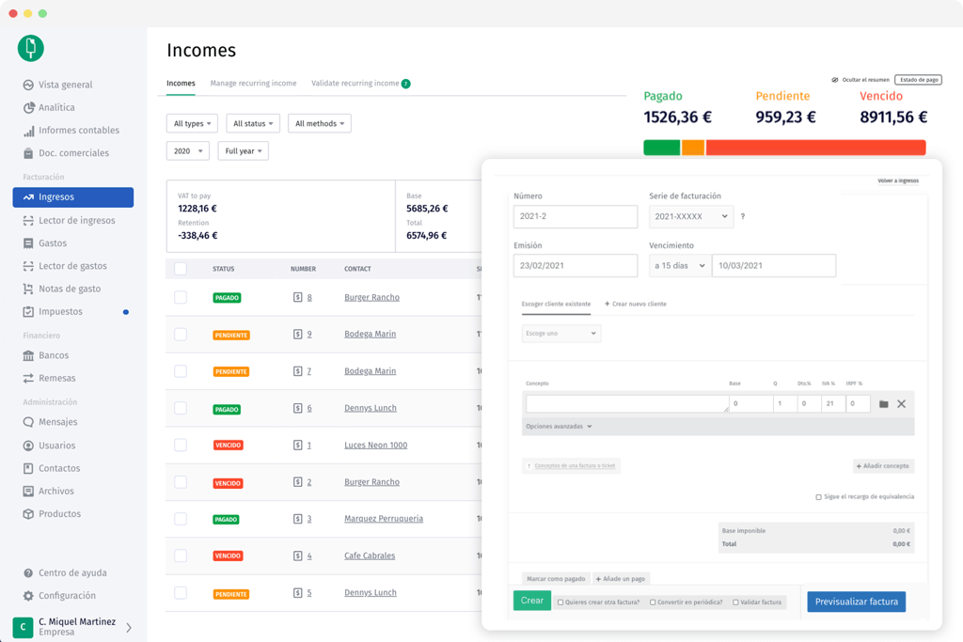Select Crear nuevo cliente tab
Viewport: 963px width, 642px height.
click(x=636, y=305)
